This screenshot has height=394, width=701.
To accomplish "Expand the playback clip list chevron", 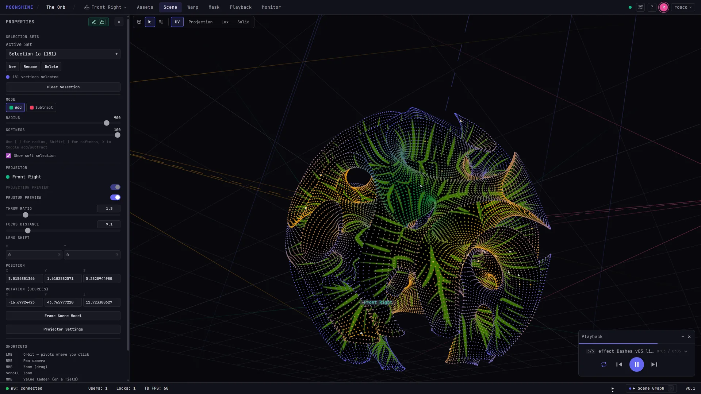I will 686,351.
